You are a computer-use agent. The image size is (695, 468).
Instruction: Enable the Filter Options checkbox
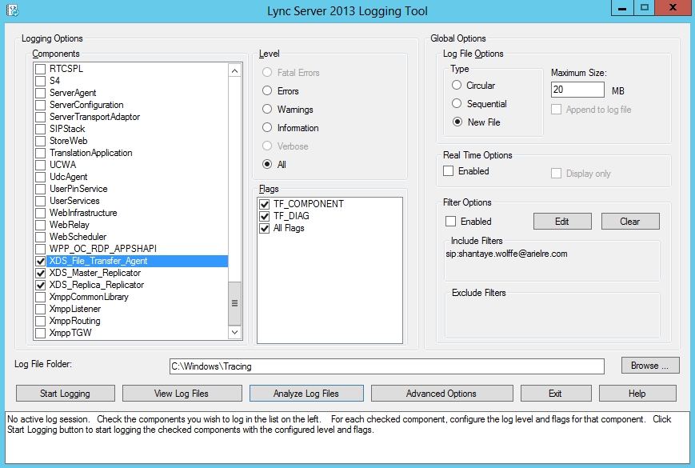[x=450, y=221]
